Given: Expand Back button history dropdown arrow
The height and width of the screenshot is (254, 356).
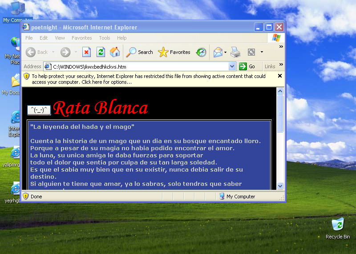Looking at the screenshot, I should [x=53, y=52].
